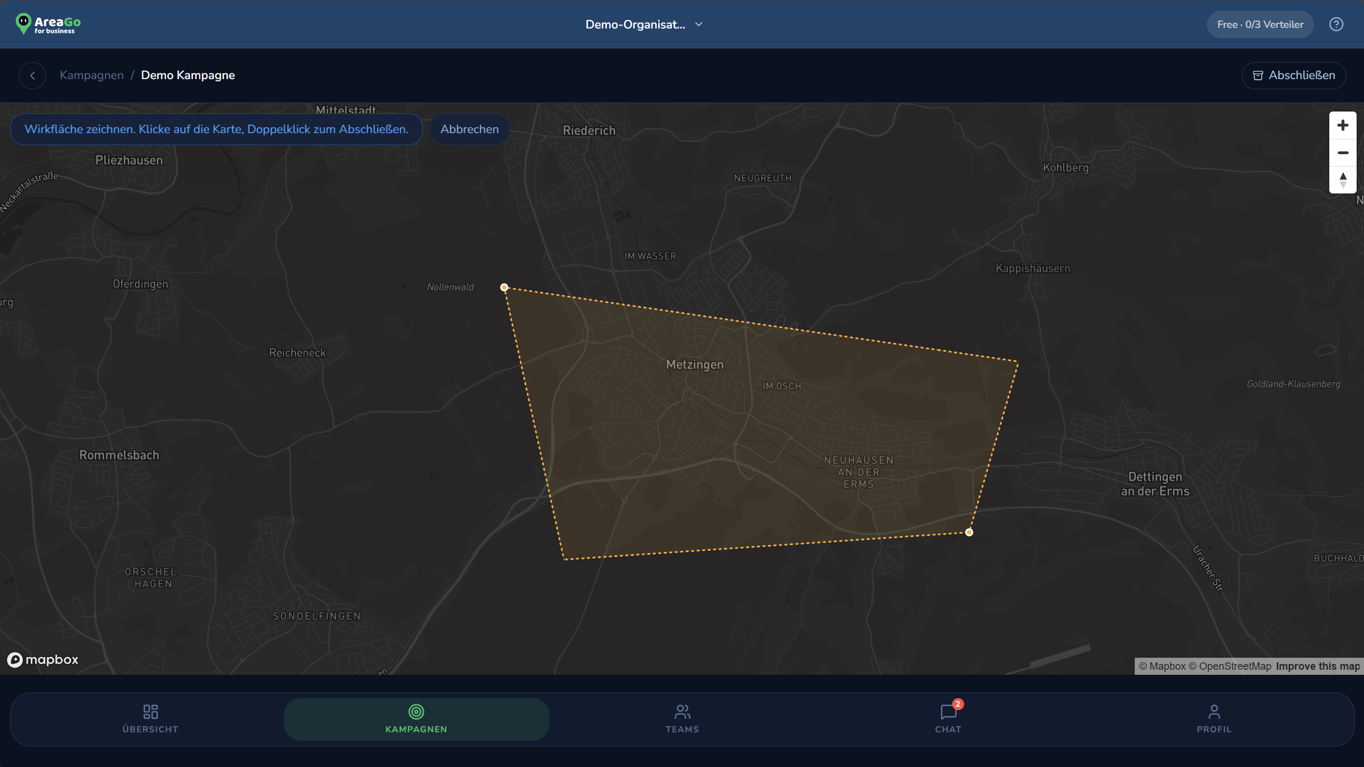Open the help question mark icon
Viewport: 1364px width, 767px height.
coord(1336,24)
